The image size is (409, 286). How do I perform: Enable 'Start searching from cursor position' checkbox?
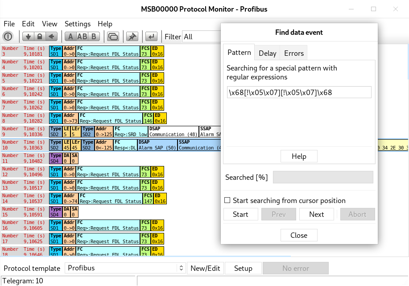pyautogui.click(x=227, y=200)
